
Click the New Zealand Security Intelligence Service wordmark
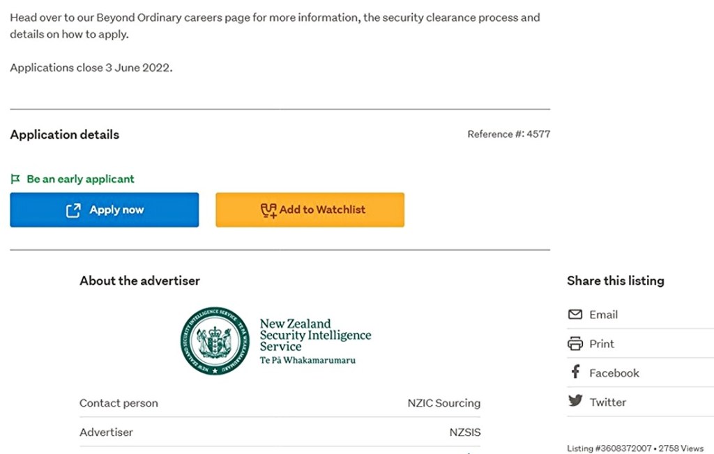[x=315, y=340]
